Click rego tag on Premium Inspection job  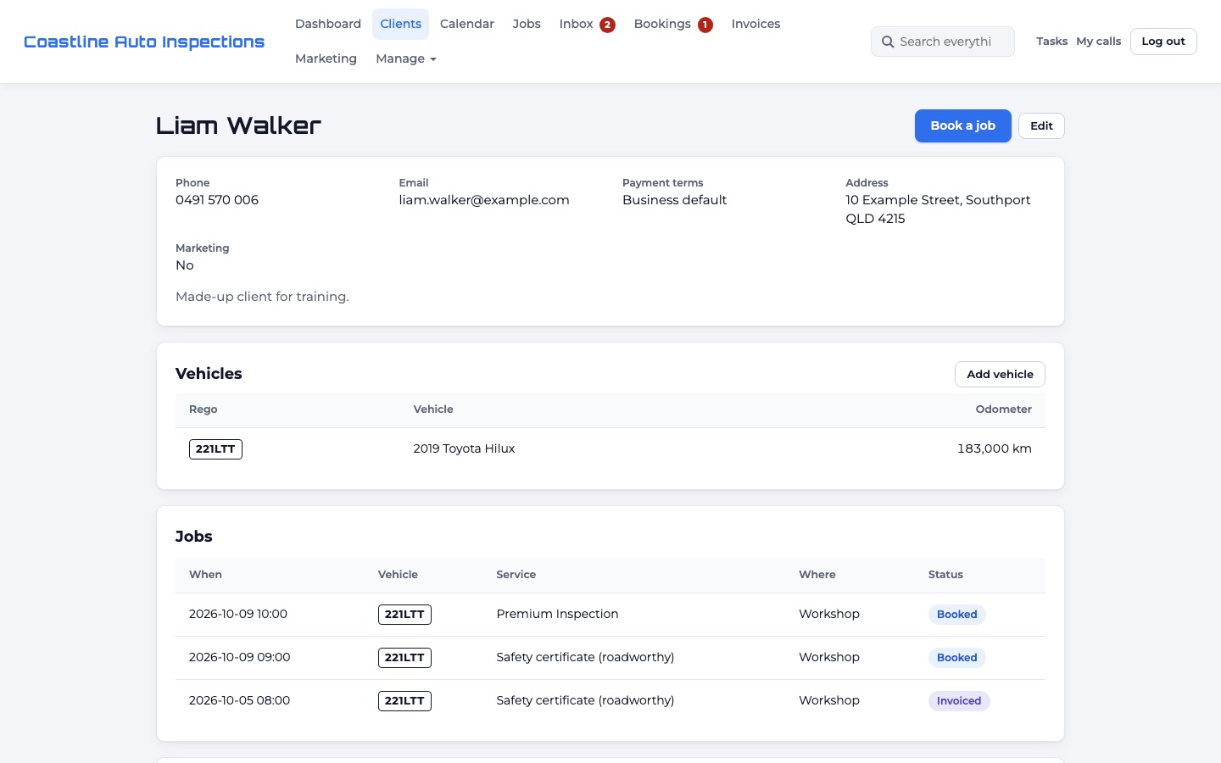404,615
